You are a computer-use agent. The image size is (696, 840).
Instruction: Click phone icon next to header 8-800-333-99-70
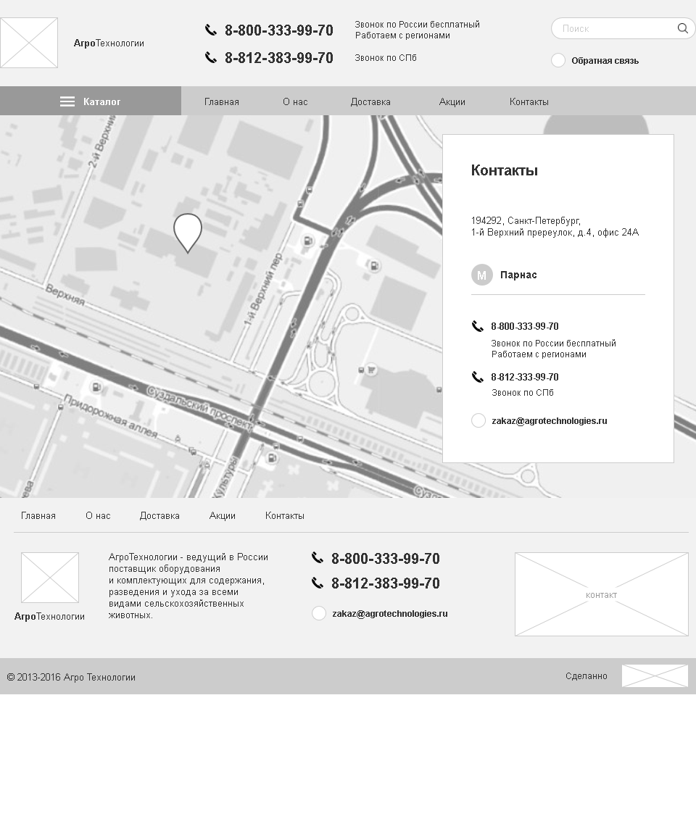coord(210,30)
